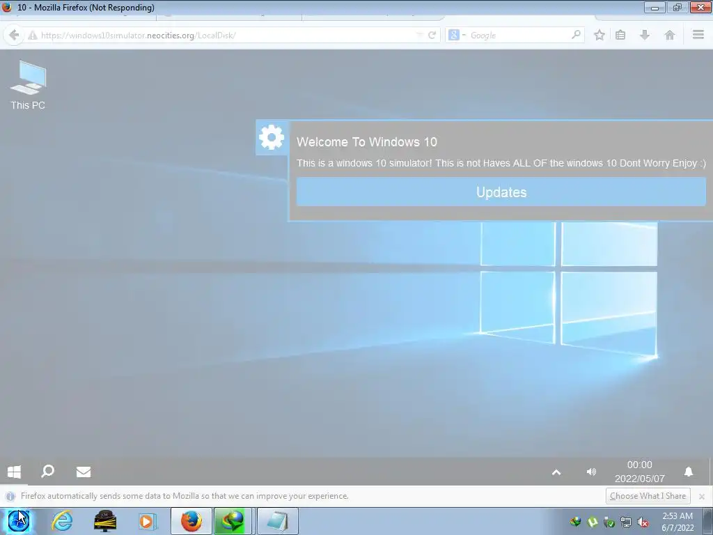Open the Windows clock showing 2:53 AM

pos(677,516)
